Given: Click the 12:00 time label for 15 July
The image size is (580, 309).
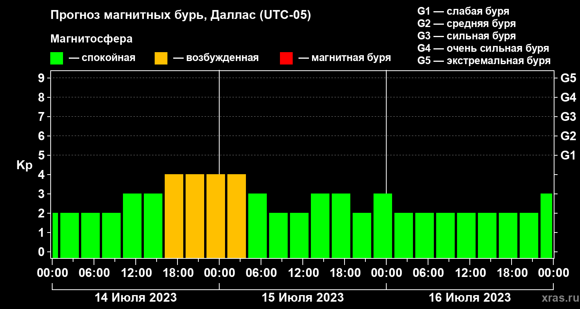Looking at the screenshot, I should click(x=303, y=273).
